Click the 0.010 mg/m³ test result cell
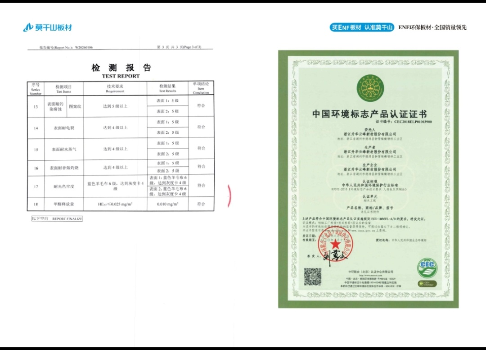 coord(167,204)
